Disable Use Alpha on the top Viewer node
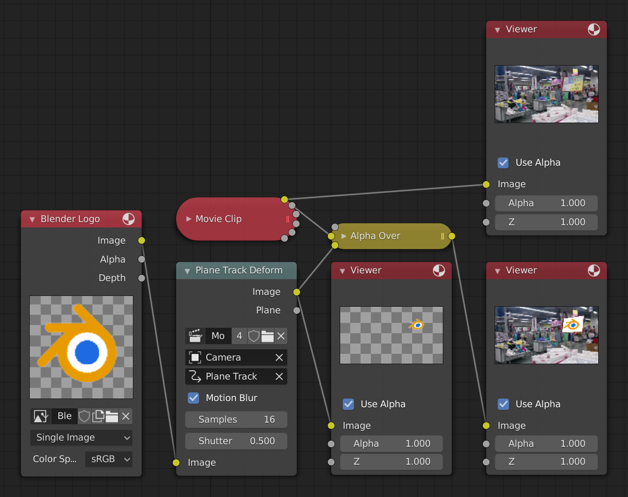 coord(503,163)
